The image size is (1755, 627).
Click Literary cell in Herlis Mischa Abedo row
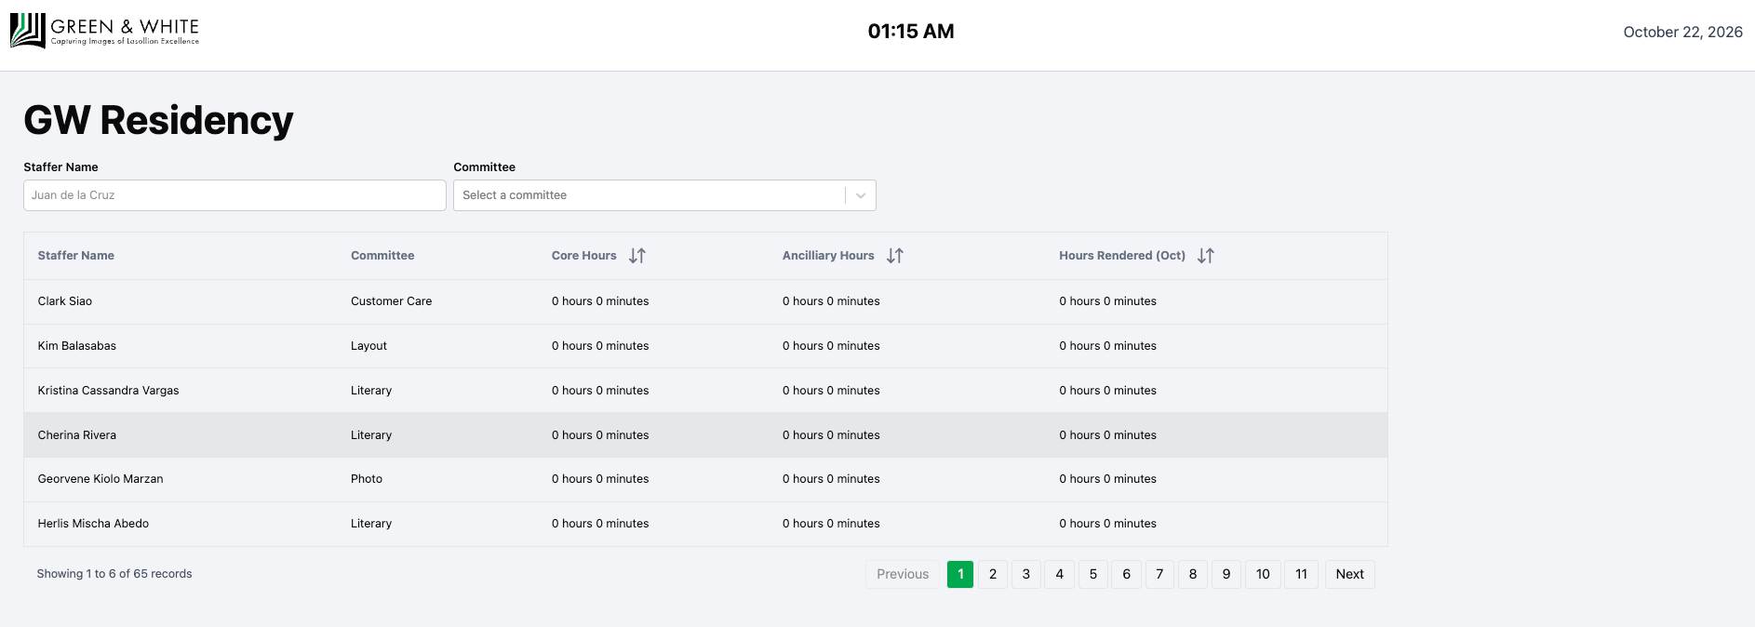371,524
